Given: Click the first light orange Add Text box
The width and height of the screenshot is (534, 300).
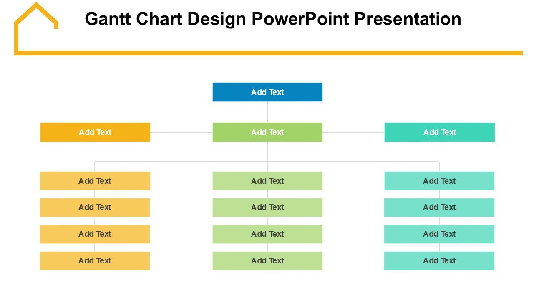Looking at the screenshot, I should pos(95,181).
